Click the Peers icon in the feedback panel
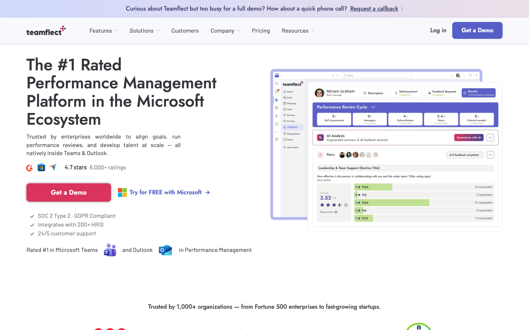 click(x=320, y=155)
